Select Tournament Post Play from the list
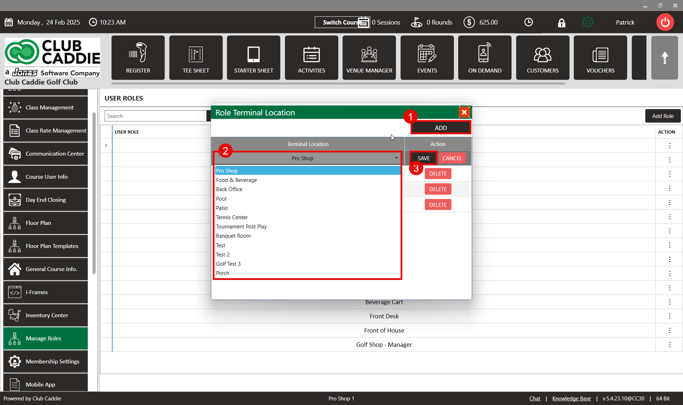This screenshot has height=405, width=683. [308, 226]
